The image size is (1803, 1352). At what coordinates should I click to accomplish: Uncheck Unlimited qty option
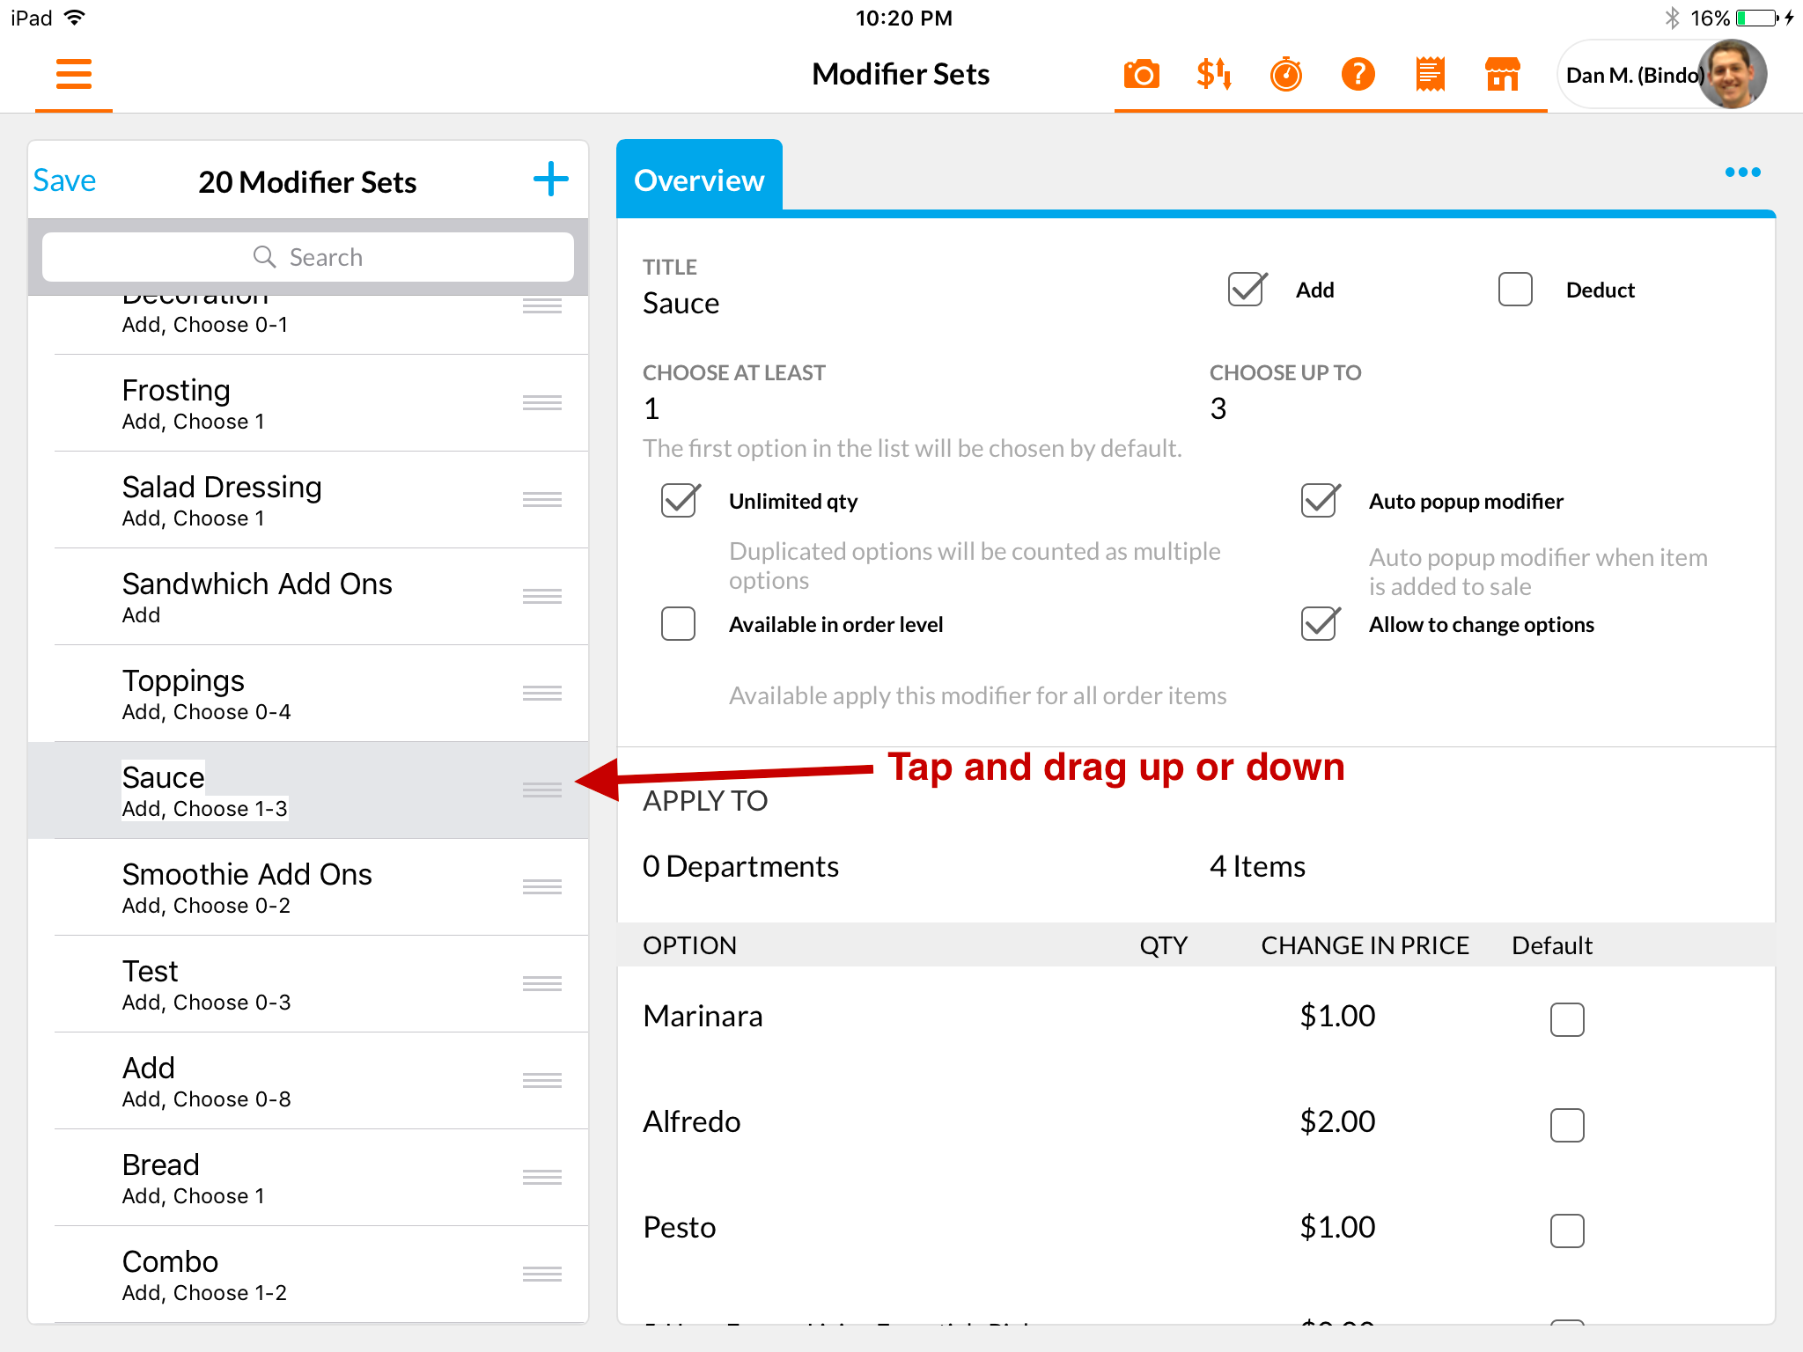tap(680, 501)
